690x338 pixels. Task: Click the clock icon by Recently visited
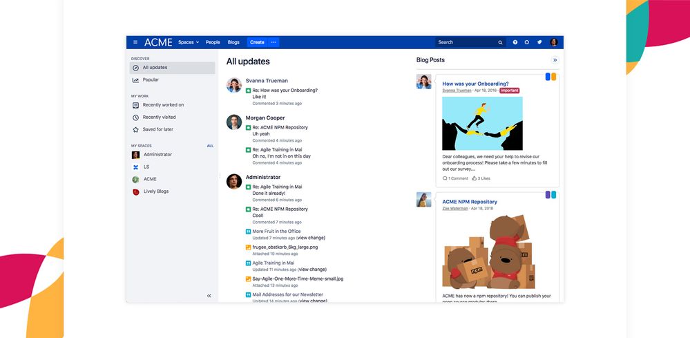pos(135,118)
